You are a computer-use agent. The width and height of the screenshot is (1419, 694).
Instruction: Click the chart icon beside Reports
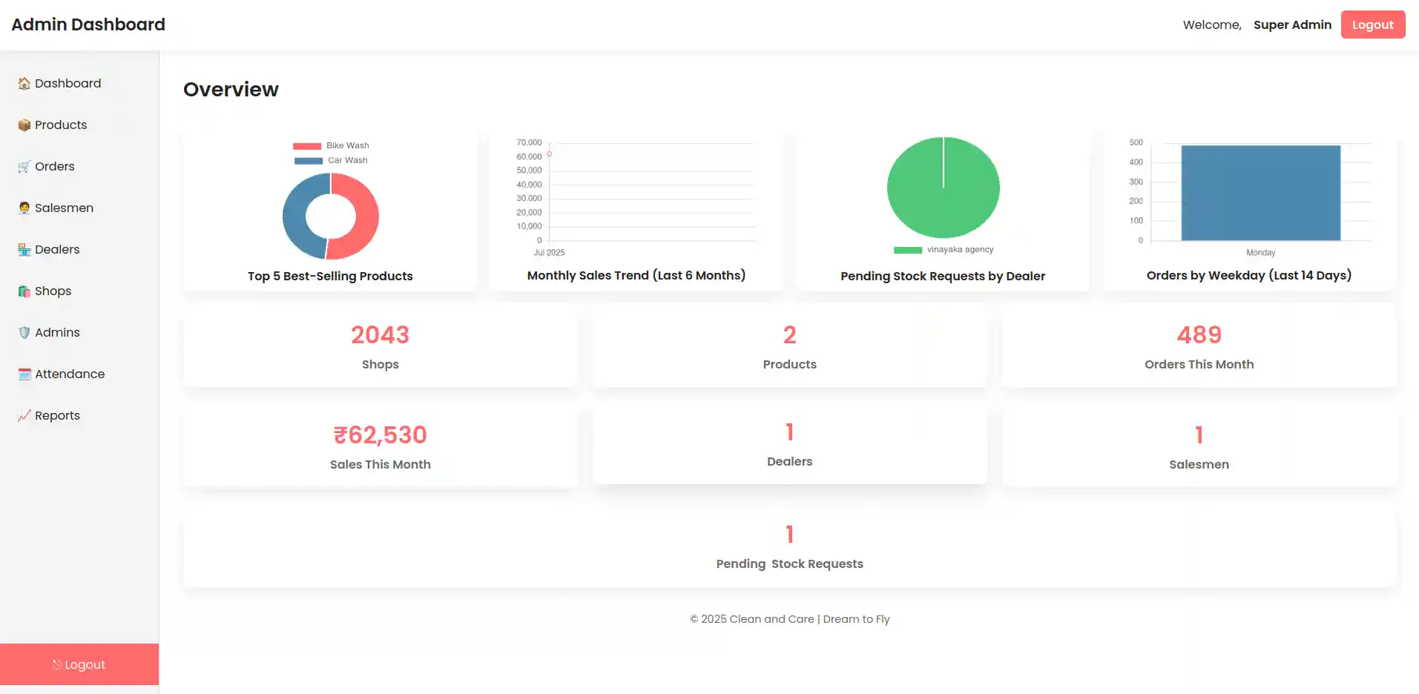pos(24,416)
